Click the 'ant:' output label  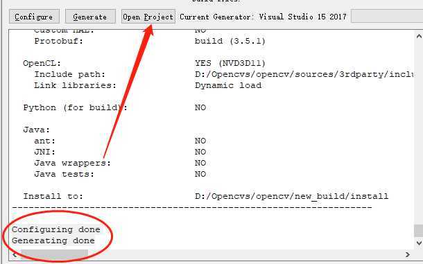pyautogui.click(x=45, y=141)
